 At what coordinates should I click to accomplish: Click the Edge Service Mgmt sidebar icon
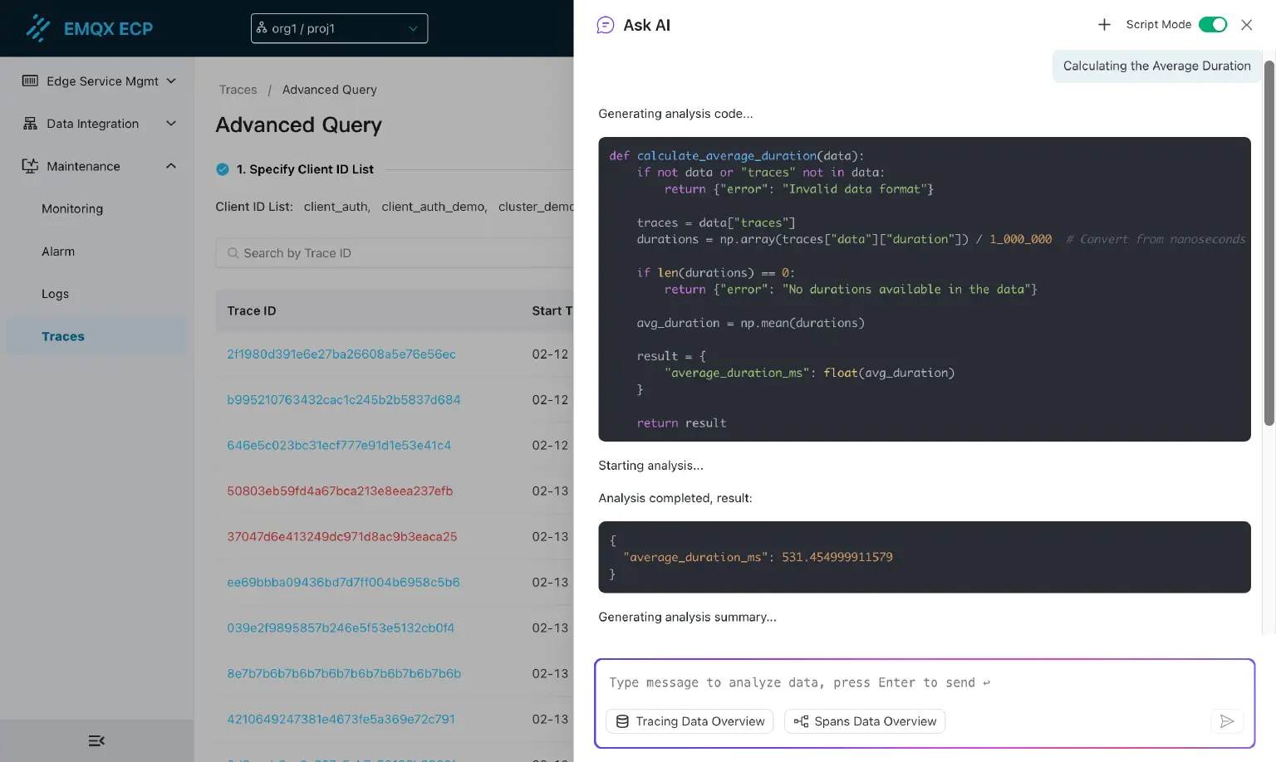tap(30, 81)
